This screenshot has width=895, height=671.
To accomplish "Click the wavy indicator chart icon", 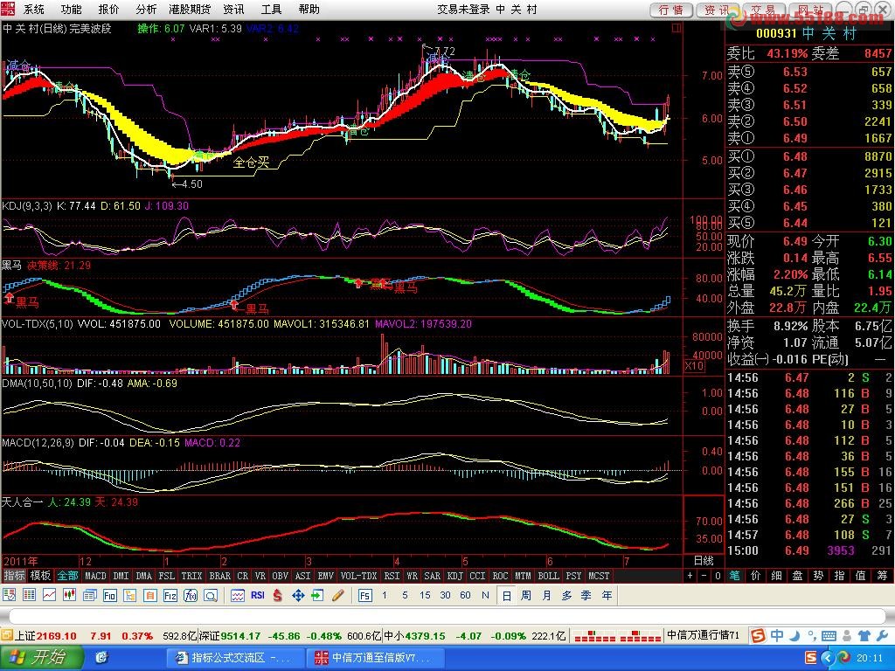I will [238, 596].
